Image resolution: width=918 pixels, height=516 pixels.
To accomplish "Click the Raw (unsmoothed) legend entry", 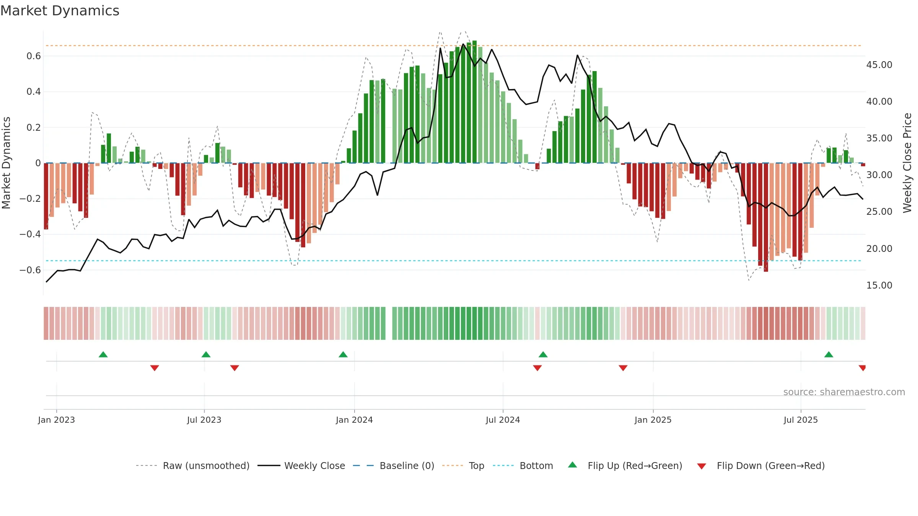I will [192, 466].
